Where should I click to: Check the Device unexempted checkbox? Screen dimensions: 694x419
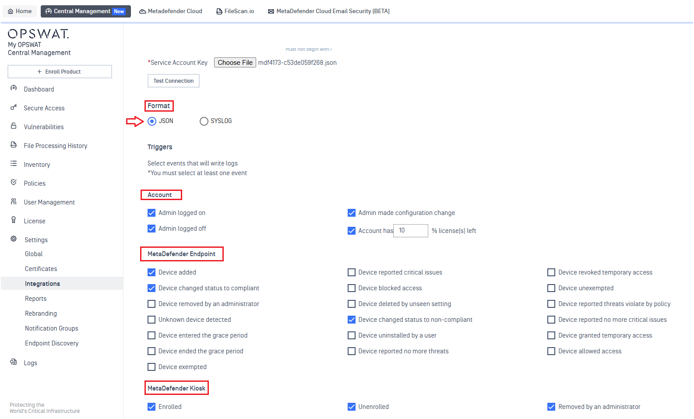(551, 288)
